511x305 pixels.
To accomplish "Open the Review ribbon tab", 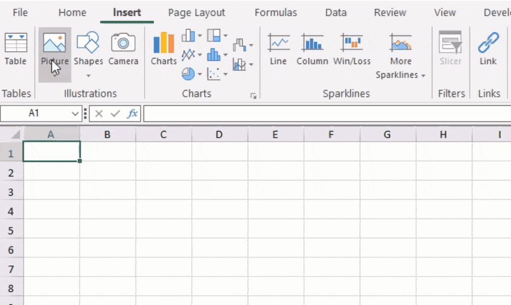I will pos(390,13).
